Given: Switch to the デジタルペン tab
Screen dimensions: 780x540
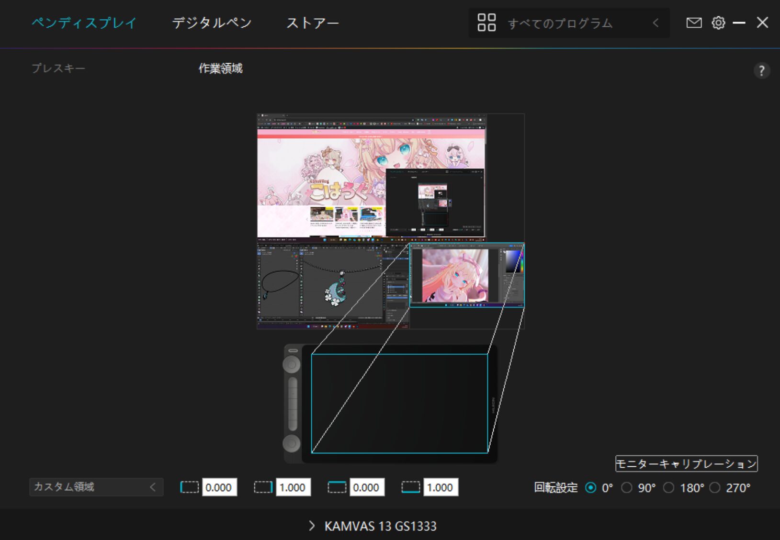Looking at the screenshot, I should [x=212, y=23].
